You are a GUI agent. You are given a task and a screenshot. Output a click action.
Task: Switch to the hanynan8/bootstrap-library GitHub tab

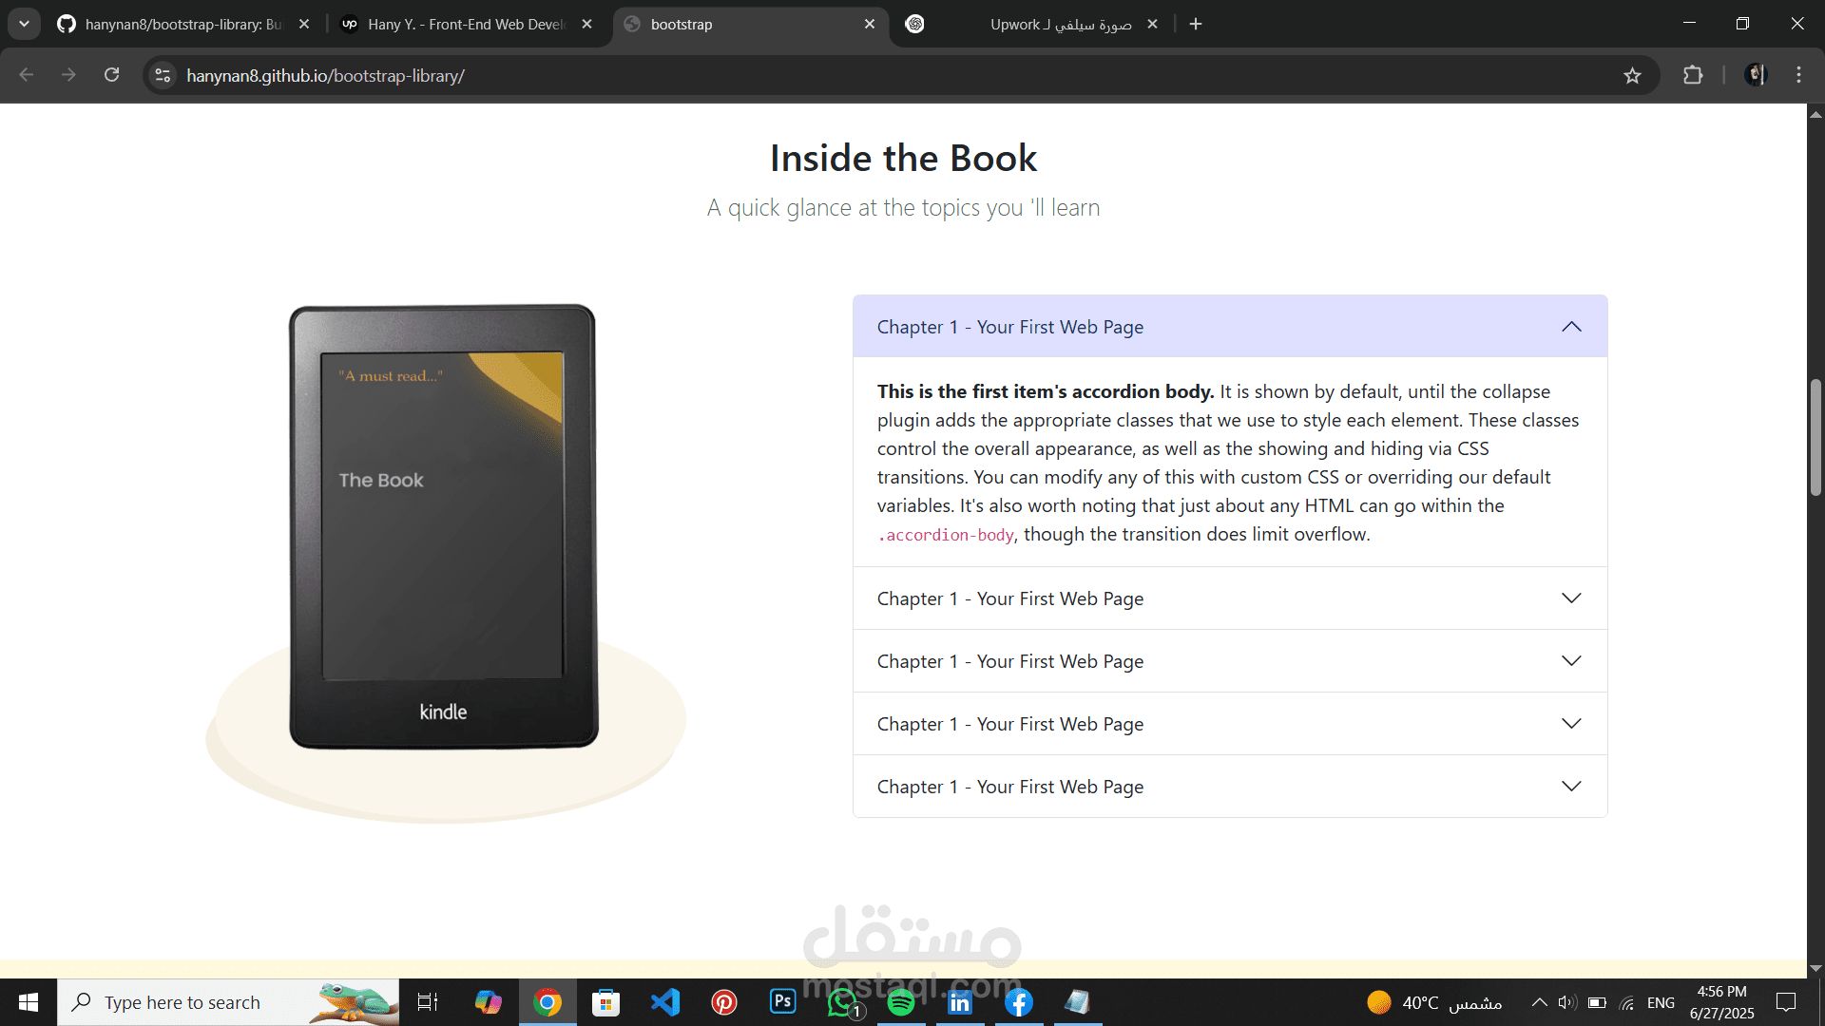pos(181,24)
